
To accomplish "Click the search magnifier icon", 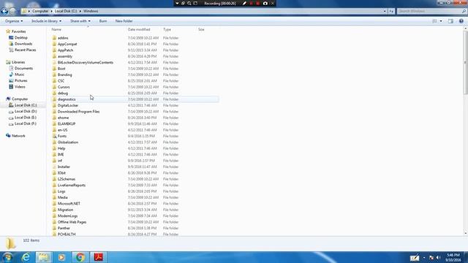I will (464, 11).
